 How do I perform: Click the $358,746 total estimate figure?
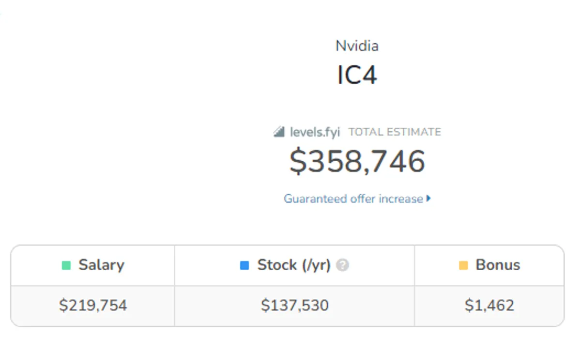(x=357, y=162)
